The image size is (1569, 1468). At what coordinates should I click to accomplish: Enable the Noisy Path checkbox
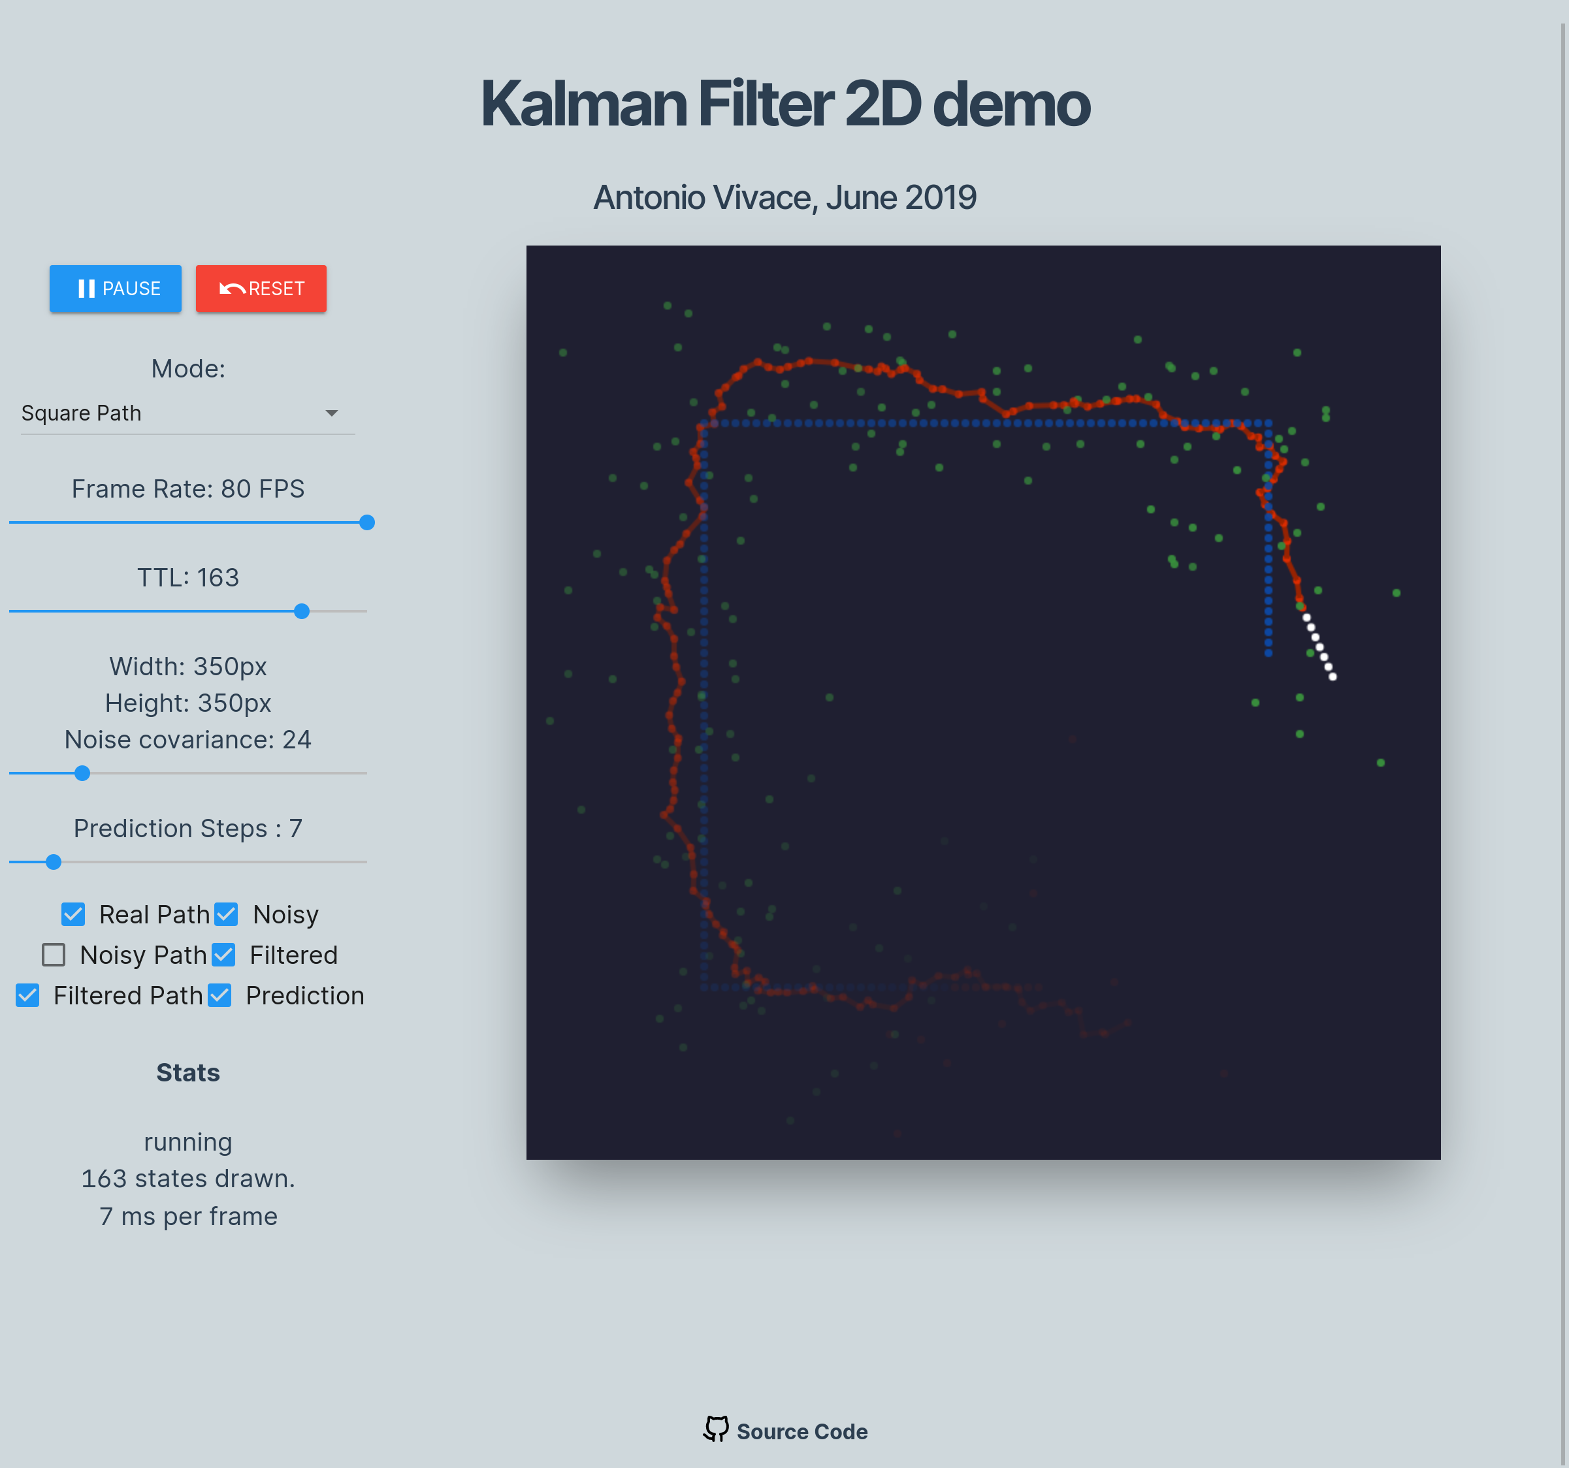pyautogui.click(x=54, y=955)
